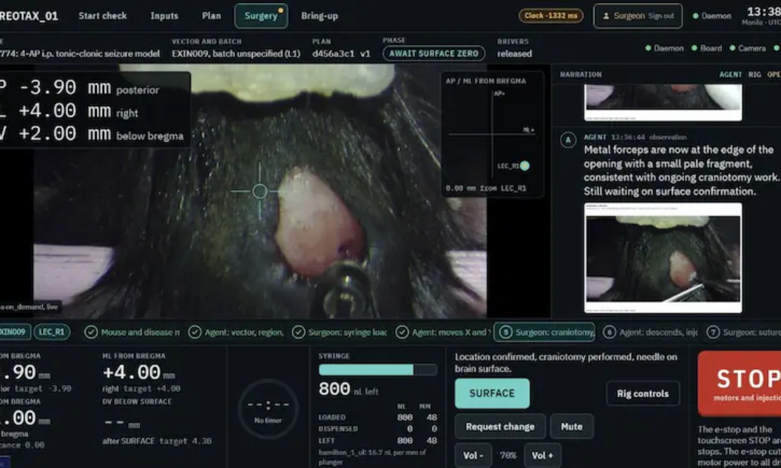Image resolution: width=781 pixels, height=468 pixels.
Task: Click step 7 Surgeon: suture circle icon
Action: tap(713, 332)
